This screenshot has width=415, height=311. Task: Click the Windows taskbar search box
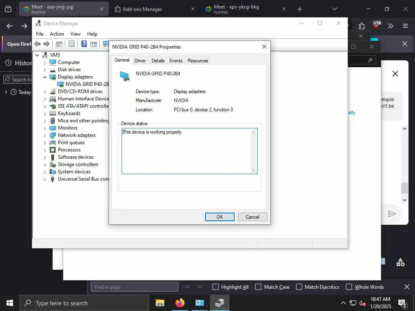point(84,303)
